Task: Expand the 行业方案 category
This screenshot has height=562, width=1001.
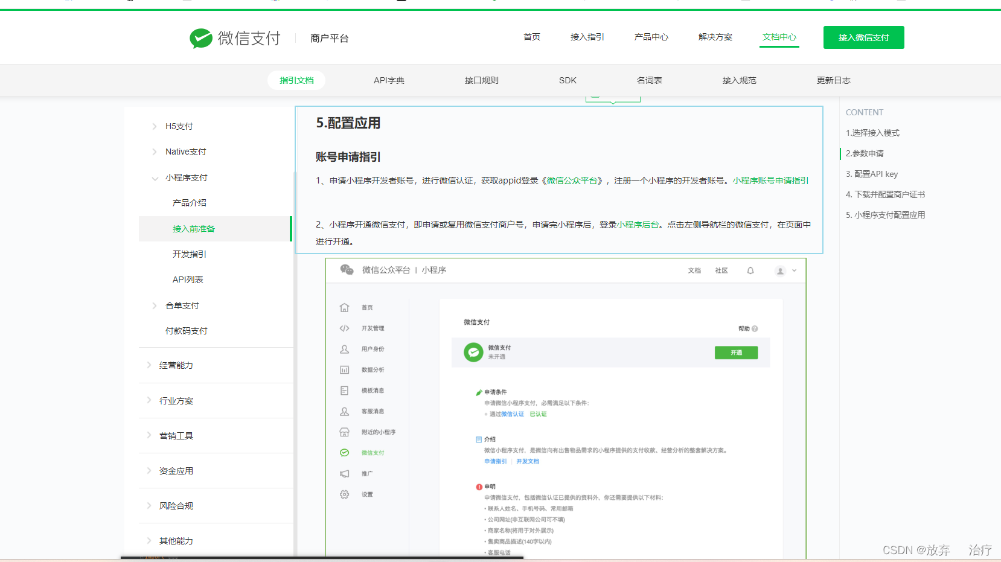Action: pyautogui.click(x=149, y=400)
